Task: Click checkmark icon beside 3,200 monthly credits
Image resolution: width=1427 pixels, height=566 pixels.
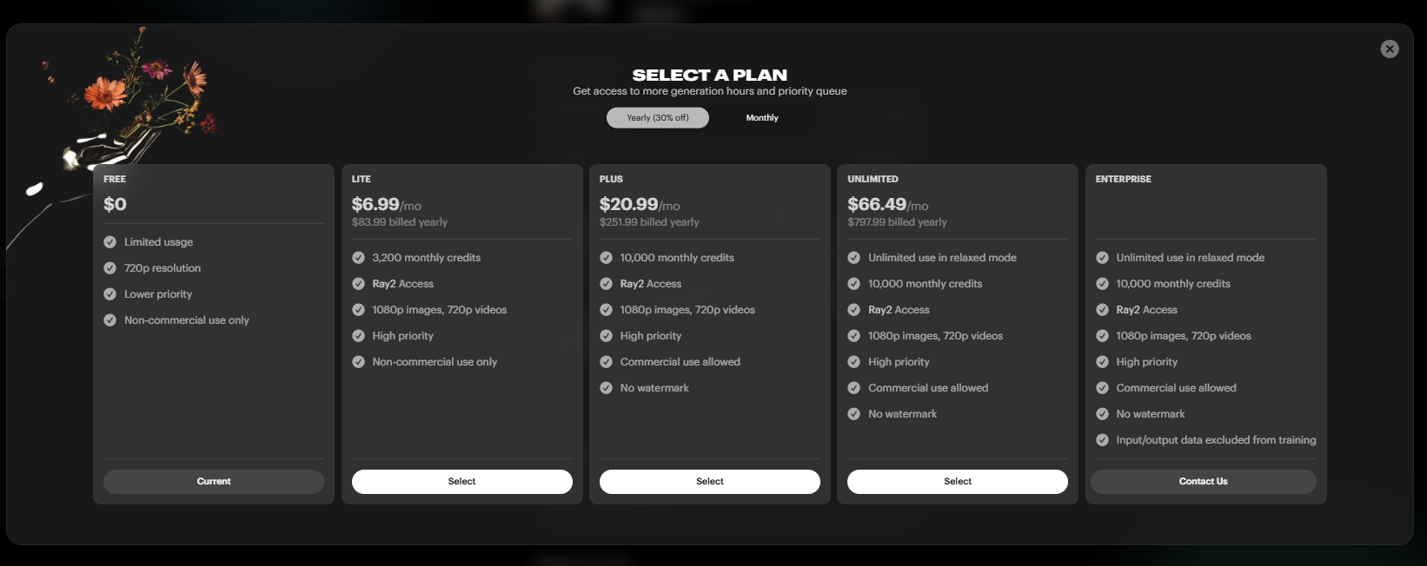Action: point(358,258)
